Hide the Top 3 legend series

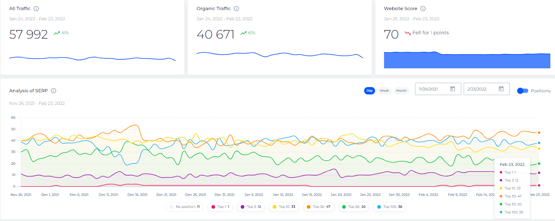[251, 207]
